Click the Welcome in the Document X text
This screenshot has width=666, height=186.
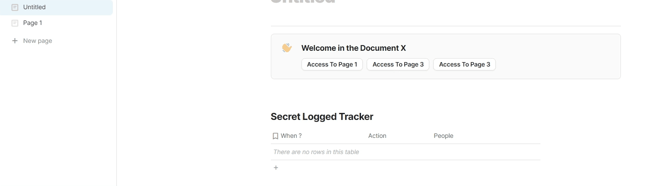pyautogui.click(x=354, y=48)
